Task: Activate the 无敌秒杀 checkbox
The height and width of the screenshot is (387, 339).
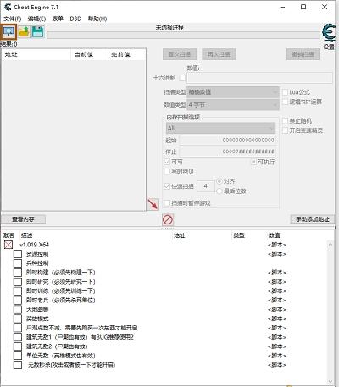Action: [x=18, y=365]
